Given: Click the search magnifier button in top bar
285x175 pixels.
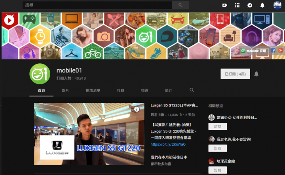Looking at the screenshot, I should tap(180, 5).
